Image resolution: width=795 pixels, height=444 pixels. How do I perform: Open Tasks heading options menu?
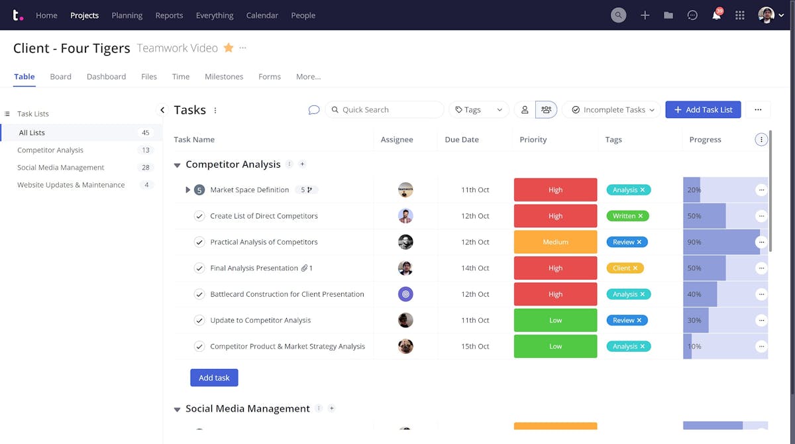pyautogui.click(x=215, y=110)
